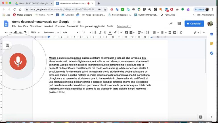Viewport: 218px width, 123px height.
Task: Open Calendar in the side panel
Action: [211, 34]
